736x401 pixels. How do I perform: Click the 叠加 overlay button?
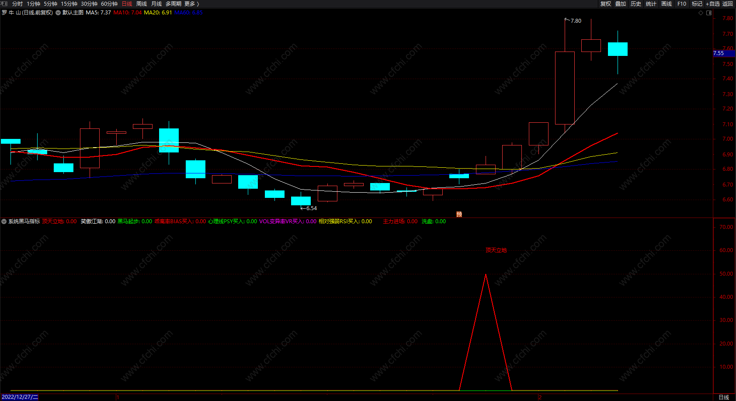621,4
